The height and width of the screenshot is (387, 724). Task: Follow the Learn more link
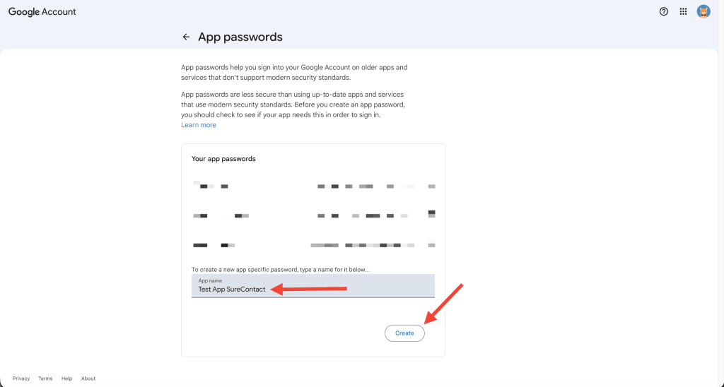coord(199,125)
